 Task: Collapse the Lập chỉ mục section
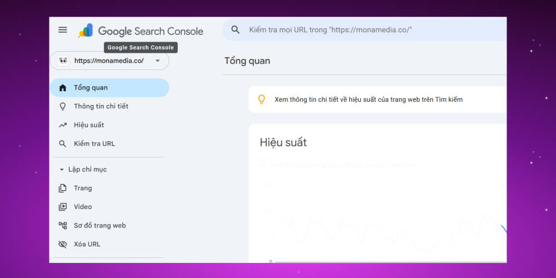pyautogui.click(x=62, y=170)
